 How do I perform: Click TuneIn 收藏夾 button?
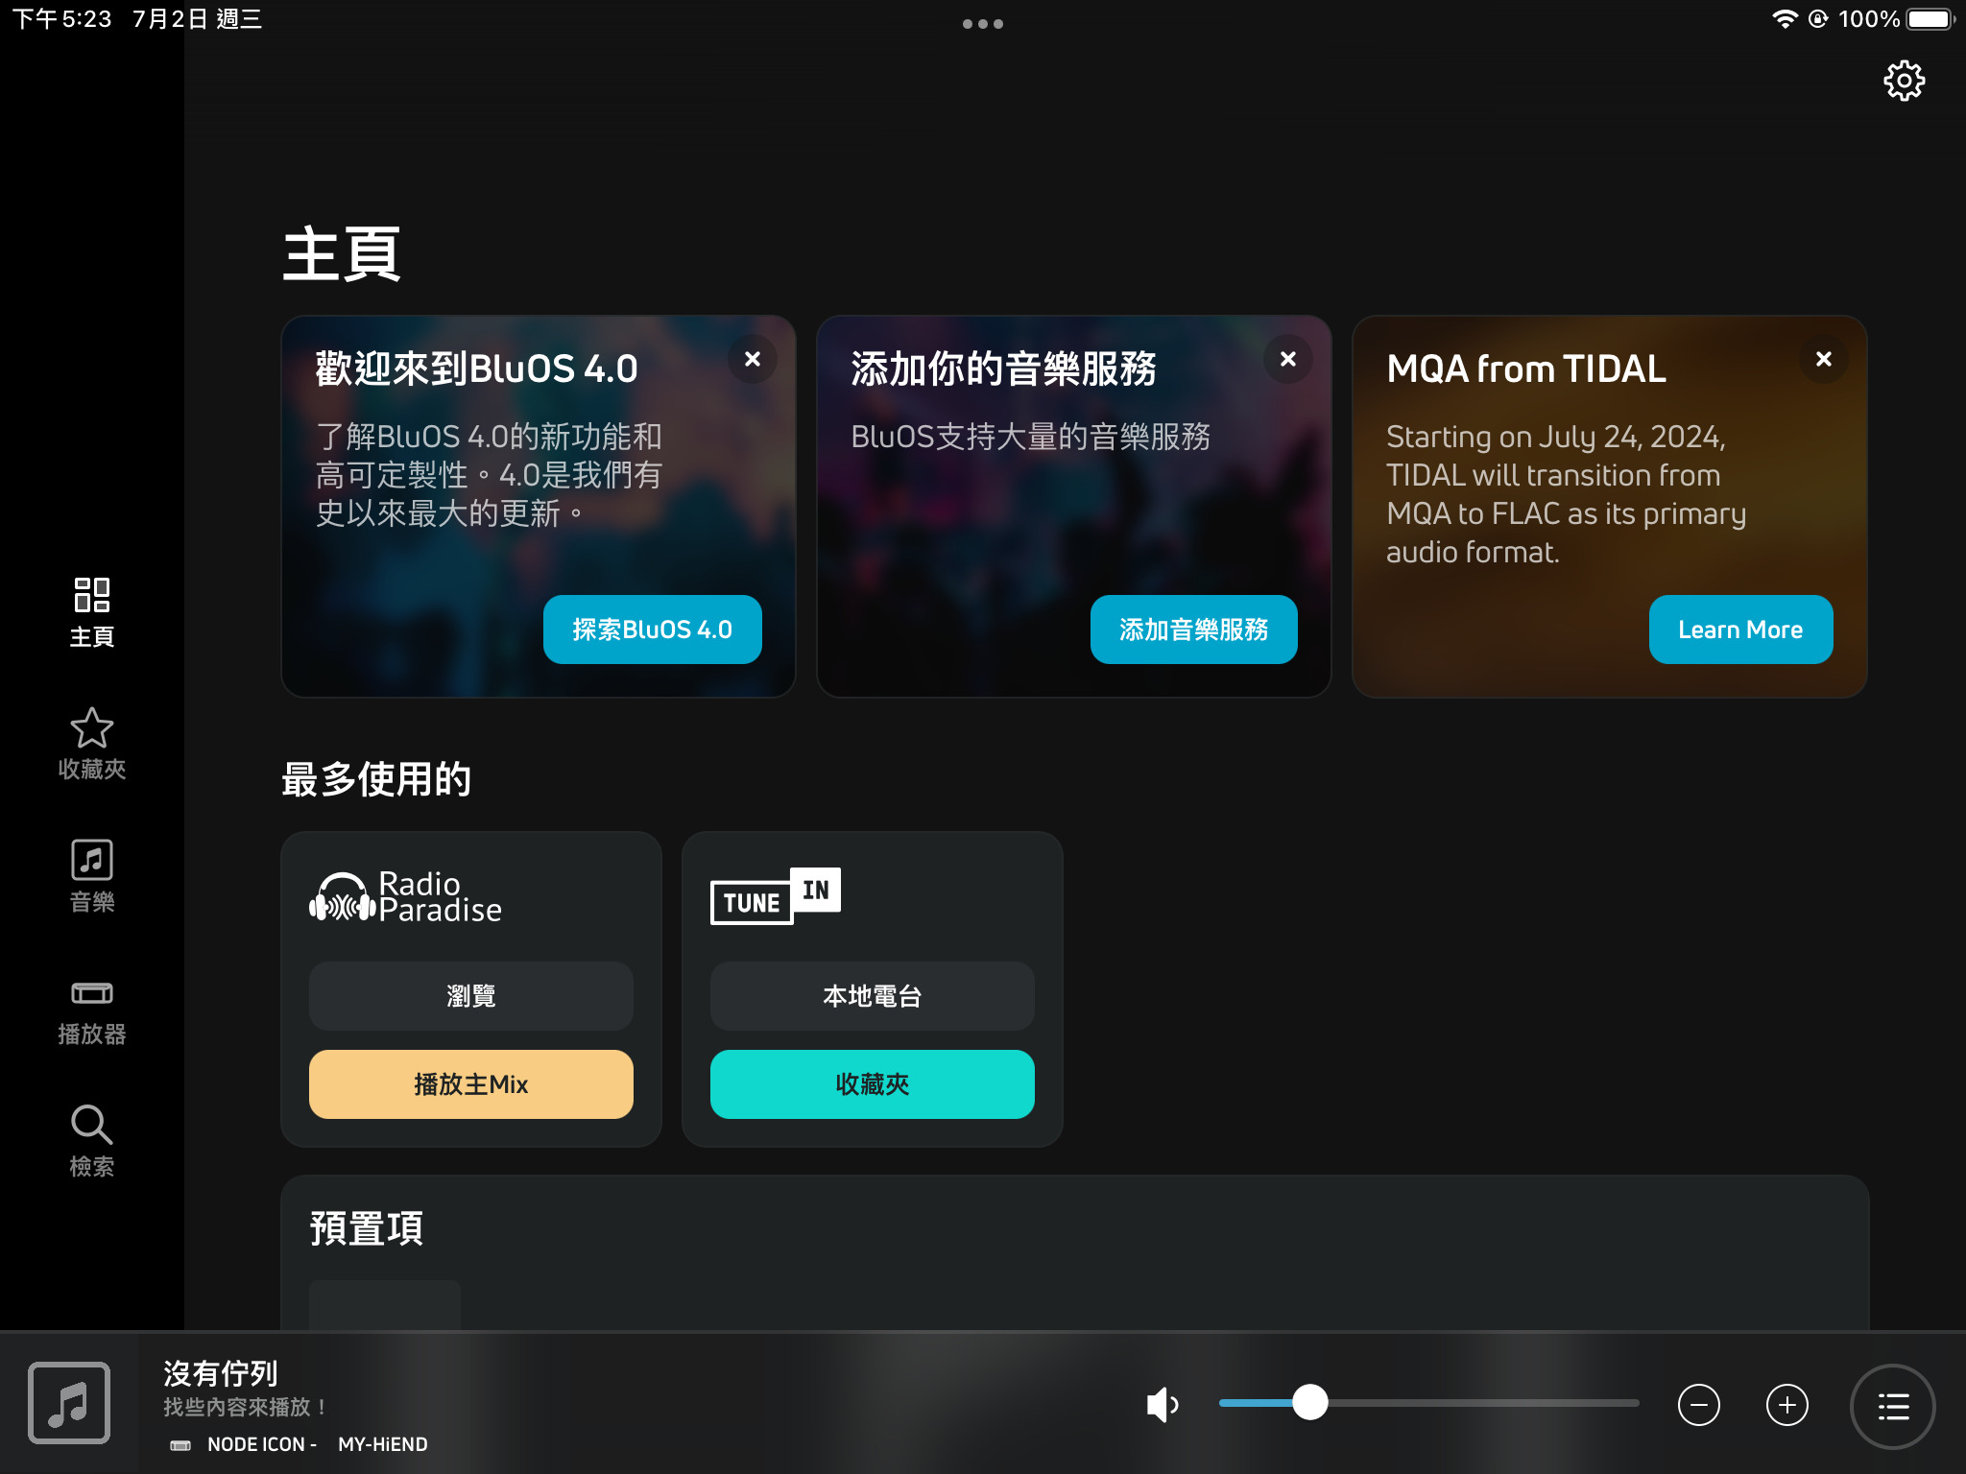coord(873,1084)
